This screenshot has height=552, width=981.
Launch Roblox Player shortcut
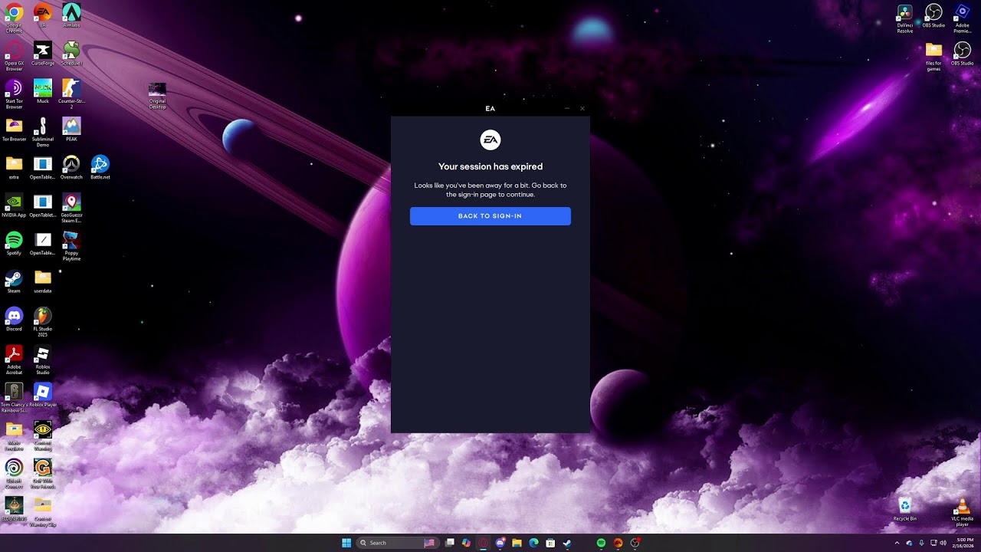(43, 395)
